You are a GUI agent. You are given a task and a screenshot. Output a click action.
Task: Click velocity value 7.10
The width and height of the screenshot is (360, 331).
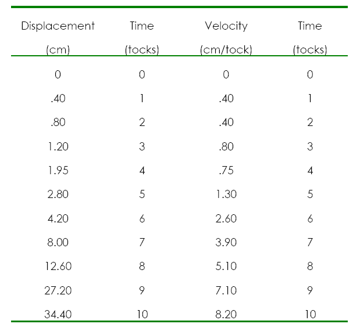click(226, 290)
